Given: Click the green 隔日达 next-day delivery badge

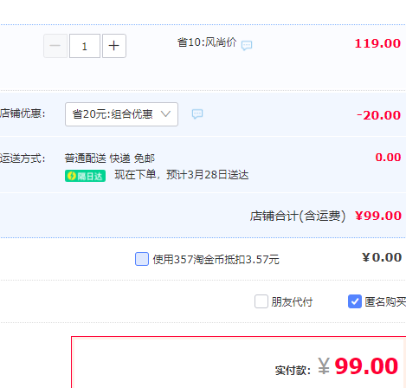Looking at the screenshot, I should [x=85, y=176].
